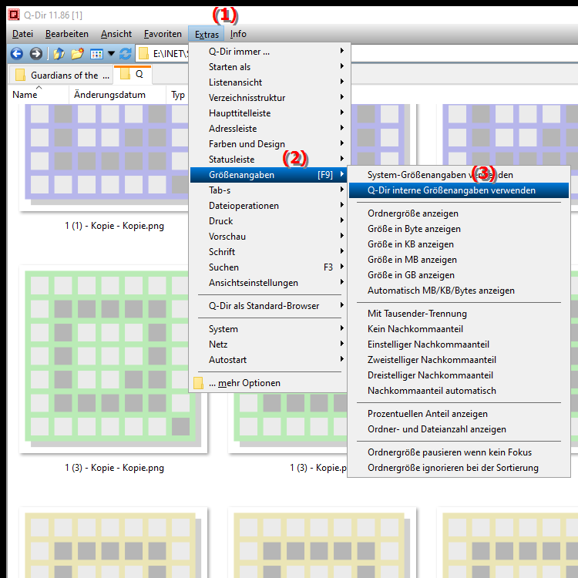Open System submenu

268,329
